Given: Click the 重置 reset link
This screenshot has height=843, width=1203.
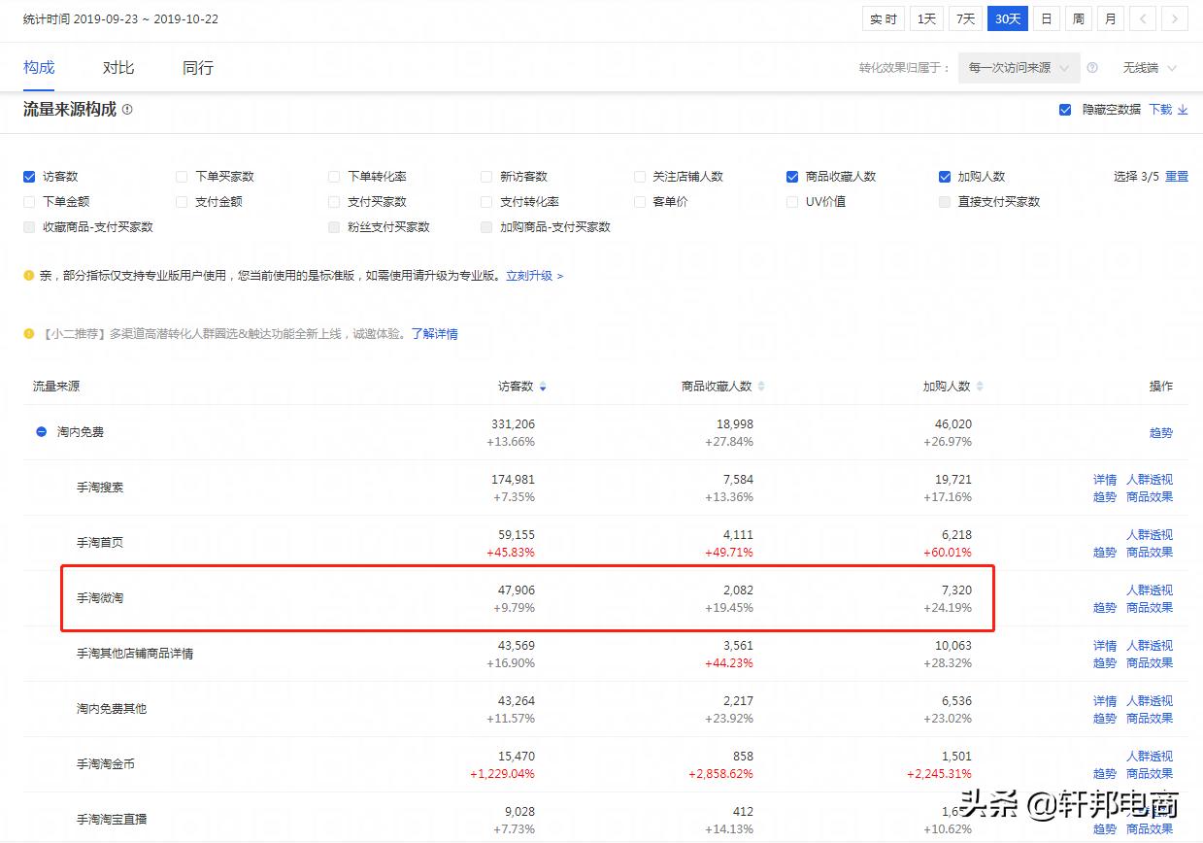Looking at the screenshot, I should (x=1176, y=176).
